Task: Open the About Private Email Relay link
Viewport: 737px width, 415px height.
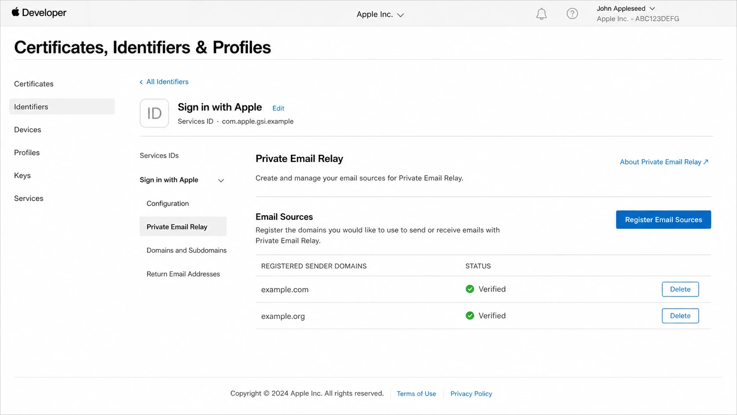Action: click(664, 162)
